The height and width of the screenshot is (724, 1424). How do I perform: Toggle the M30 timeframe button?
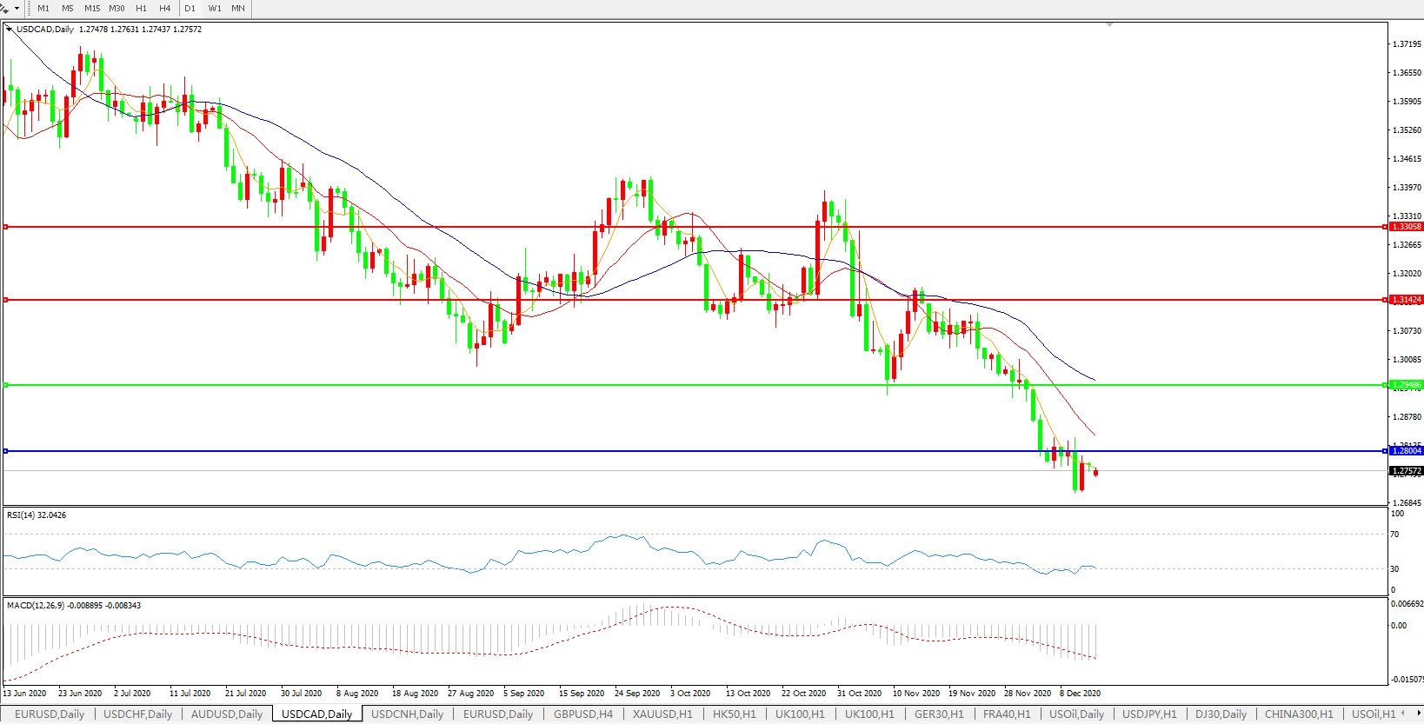pyautogui.click(x=116, y=9)
